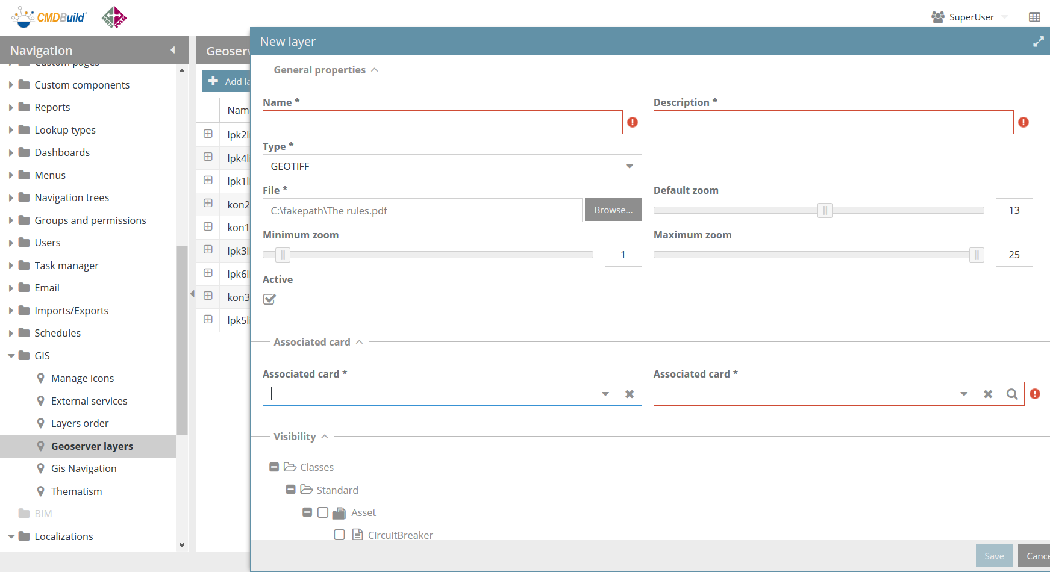Open right Associated card dropdown arrow
This screenshot has height=572, width=1050.
point(964,394)
